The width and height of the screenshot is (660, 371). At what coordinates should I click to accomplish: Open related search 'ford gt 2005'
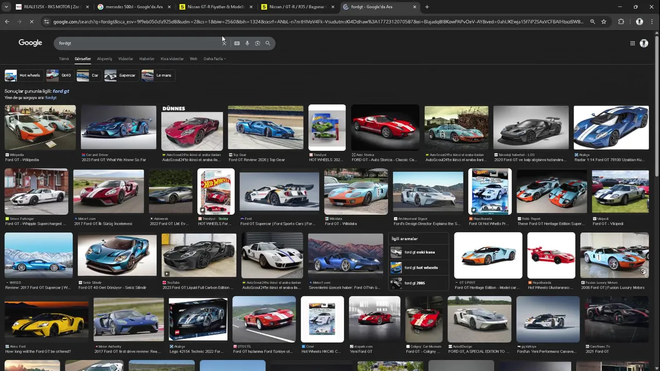(x=418, y=283)
